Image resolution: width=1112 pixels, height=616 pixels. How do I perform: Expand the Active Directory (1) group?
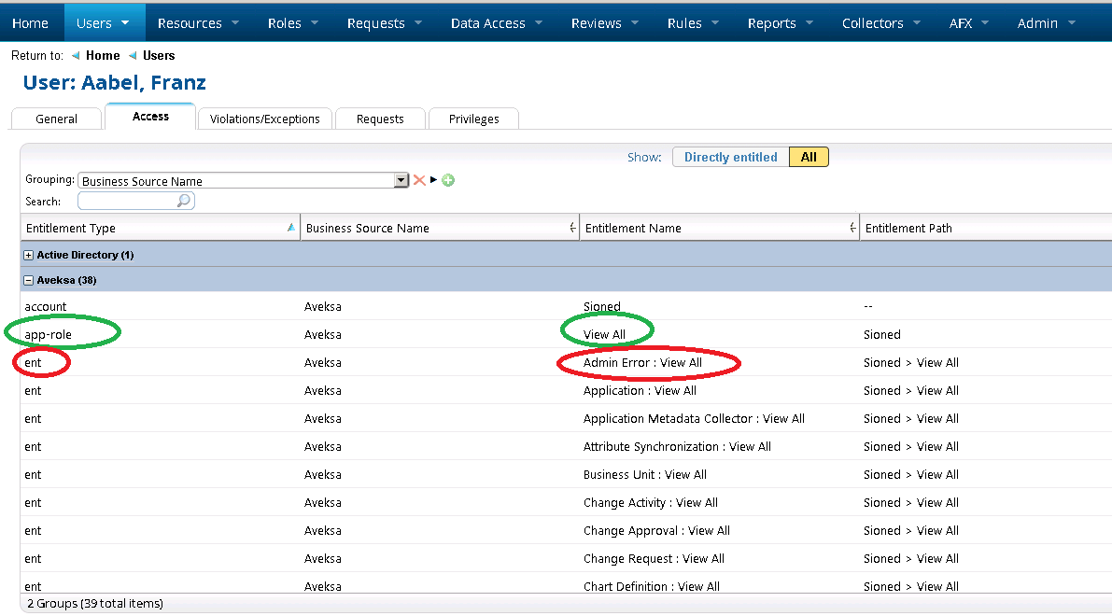click(31, 254)
